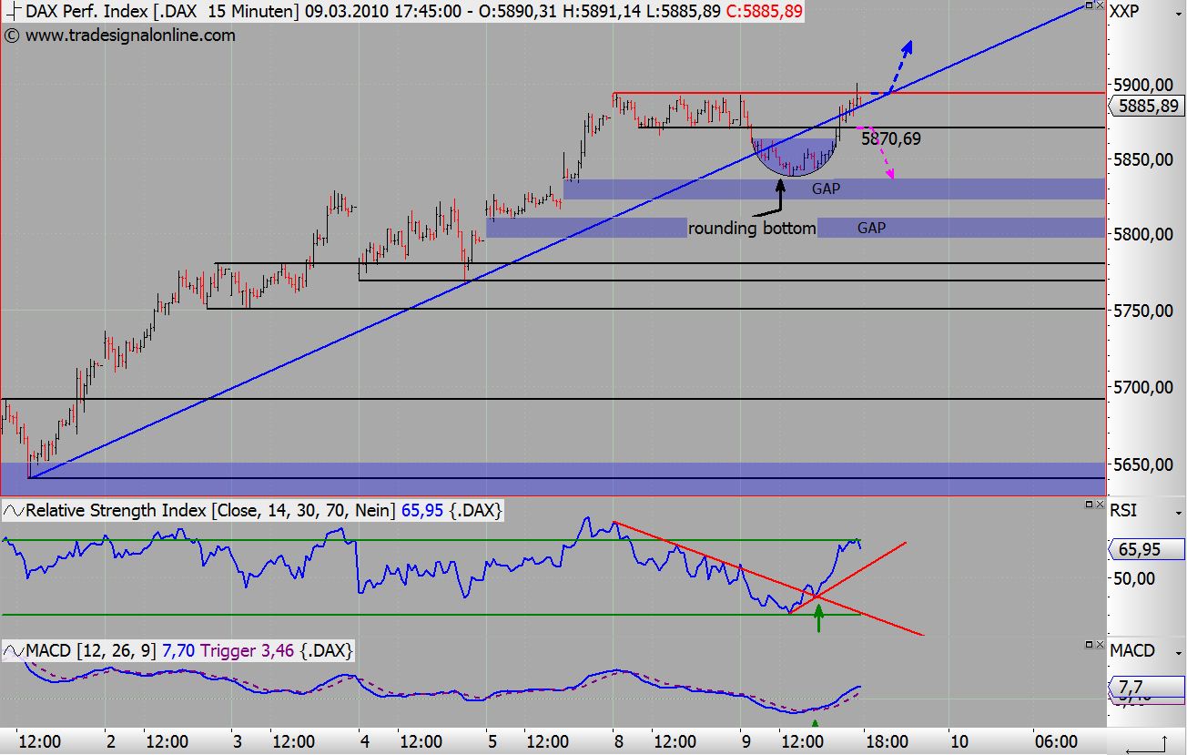
Task: Click the 5650,00 price scale label
Action: (x=1144, y=464)
